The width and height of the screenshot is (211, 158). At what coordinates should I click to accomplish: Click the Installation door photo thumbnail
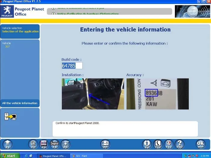tap(93, 94)
